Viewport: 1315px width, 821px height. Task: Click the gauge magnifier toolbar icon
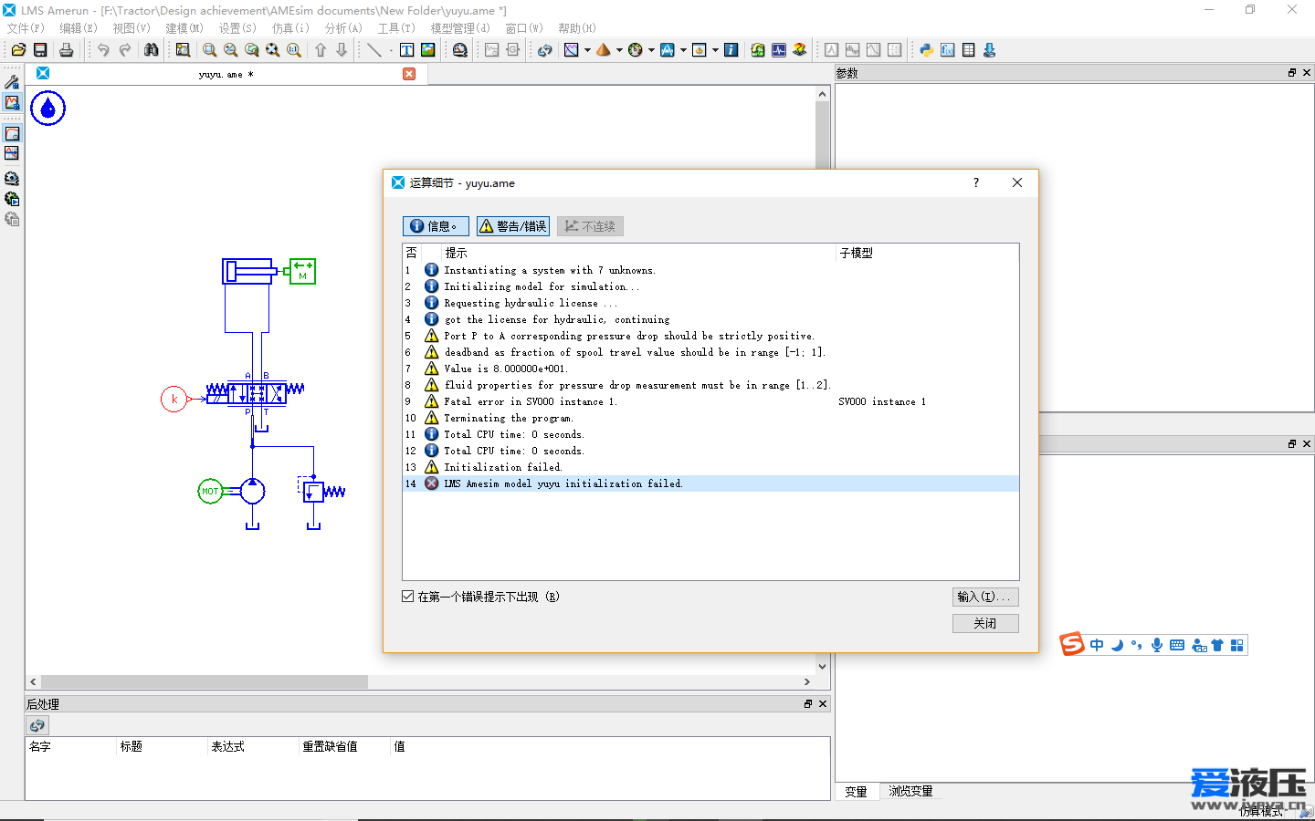[x=459, y=50]
